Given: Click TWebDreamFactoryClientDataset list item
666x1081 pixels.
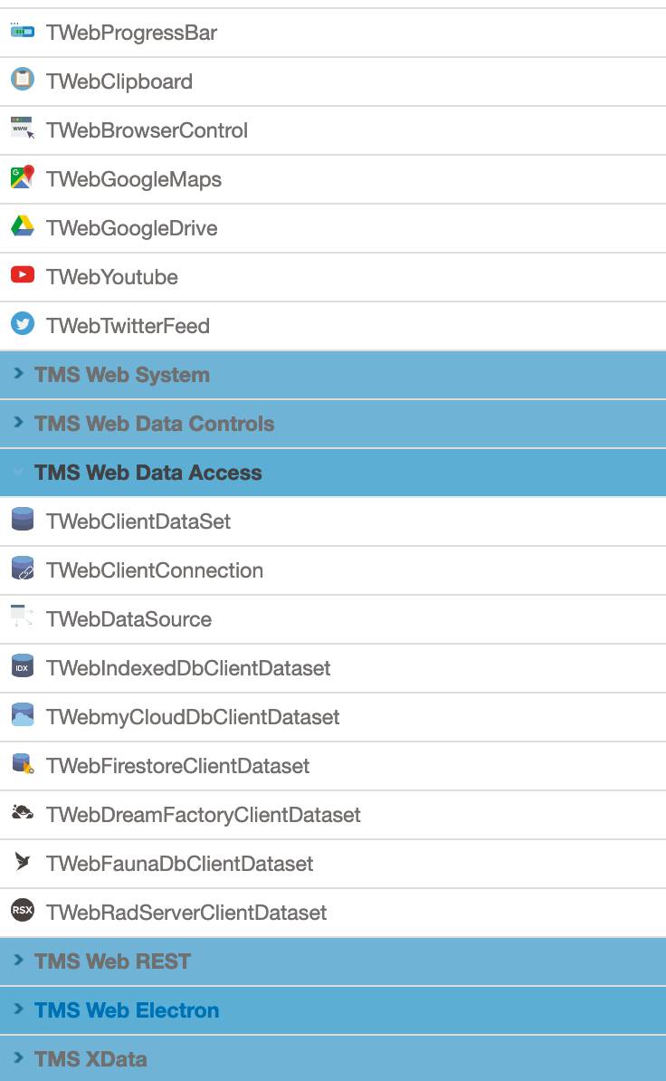Looking at the screenshot, I should coord(333,815).
